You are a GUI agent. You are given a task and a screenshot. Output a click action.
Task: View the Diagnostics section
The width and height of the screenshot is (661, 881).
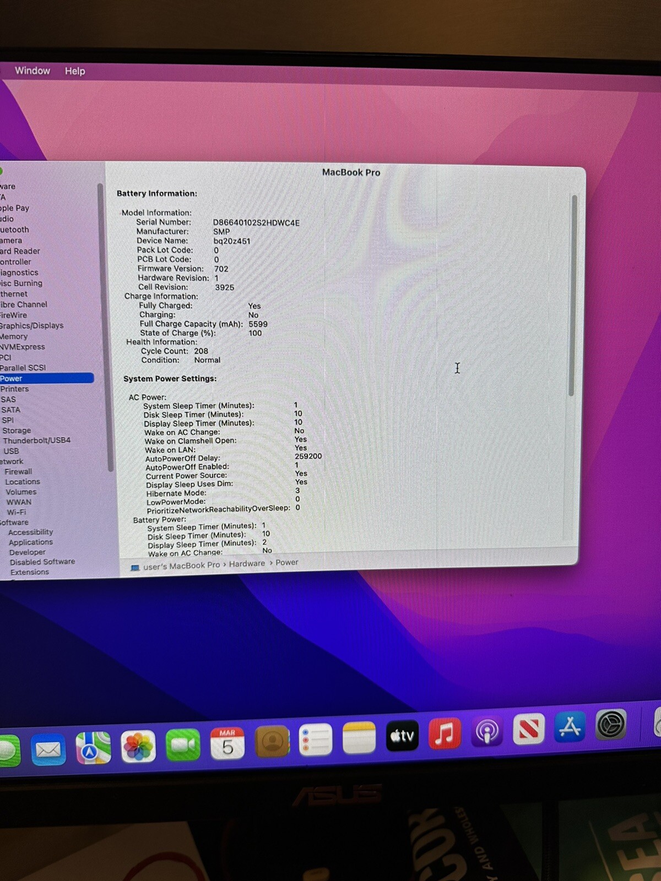(19, 273)
